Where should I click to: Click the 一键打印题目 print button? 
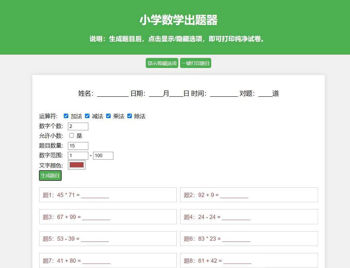pyautogui.click(x=196, y=63)
